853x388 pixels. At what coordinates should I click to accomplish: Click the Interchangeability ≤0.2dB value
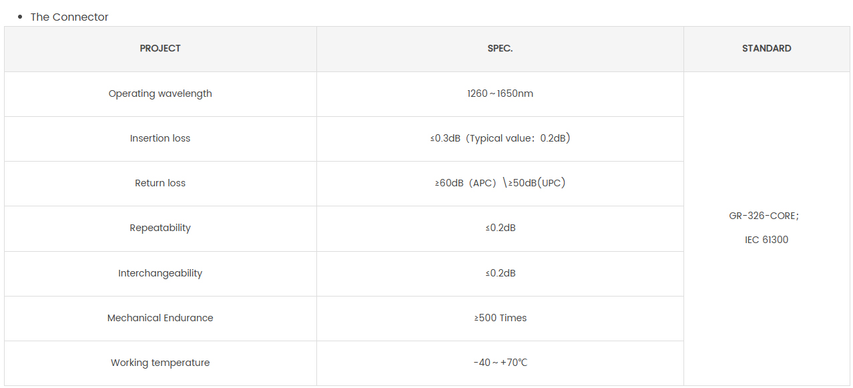(500, 273)
